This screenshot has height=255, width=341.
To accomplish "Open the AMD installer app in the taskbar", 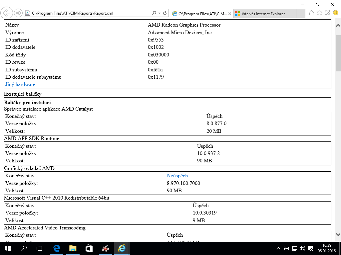I will (106, 248).
